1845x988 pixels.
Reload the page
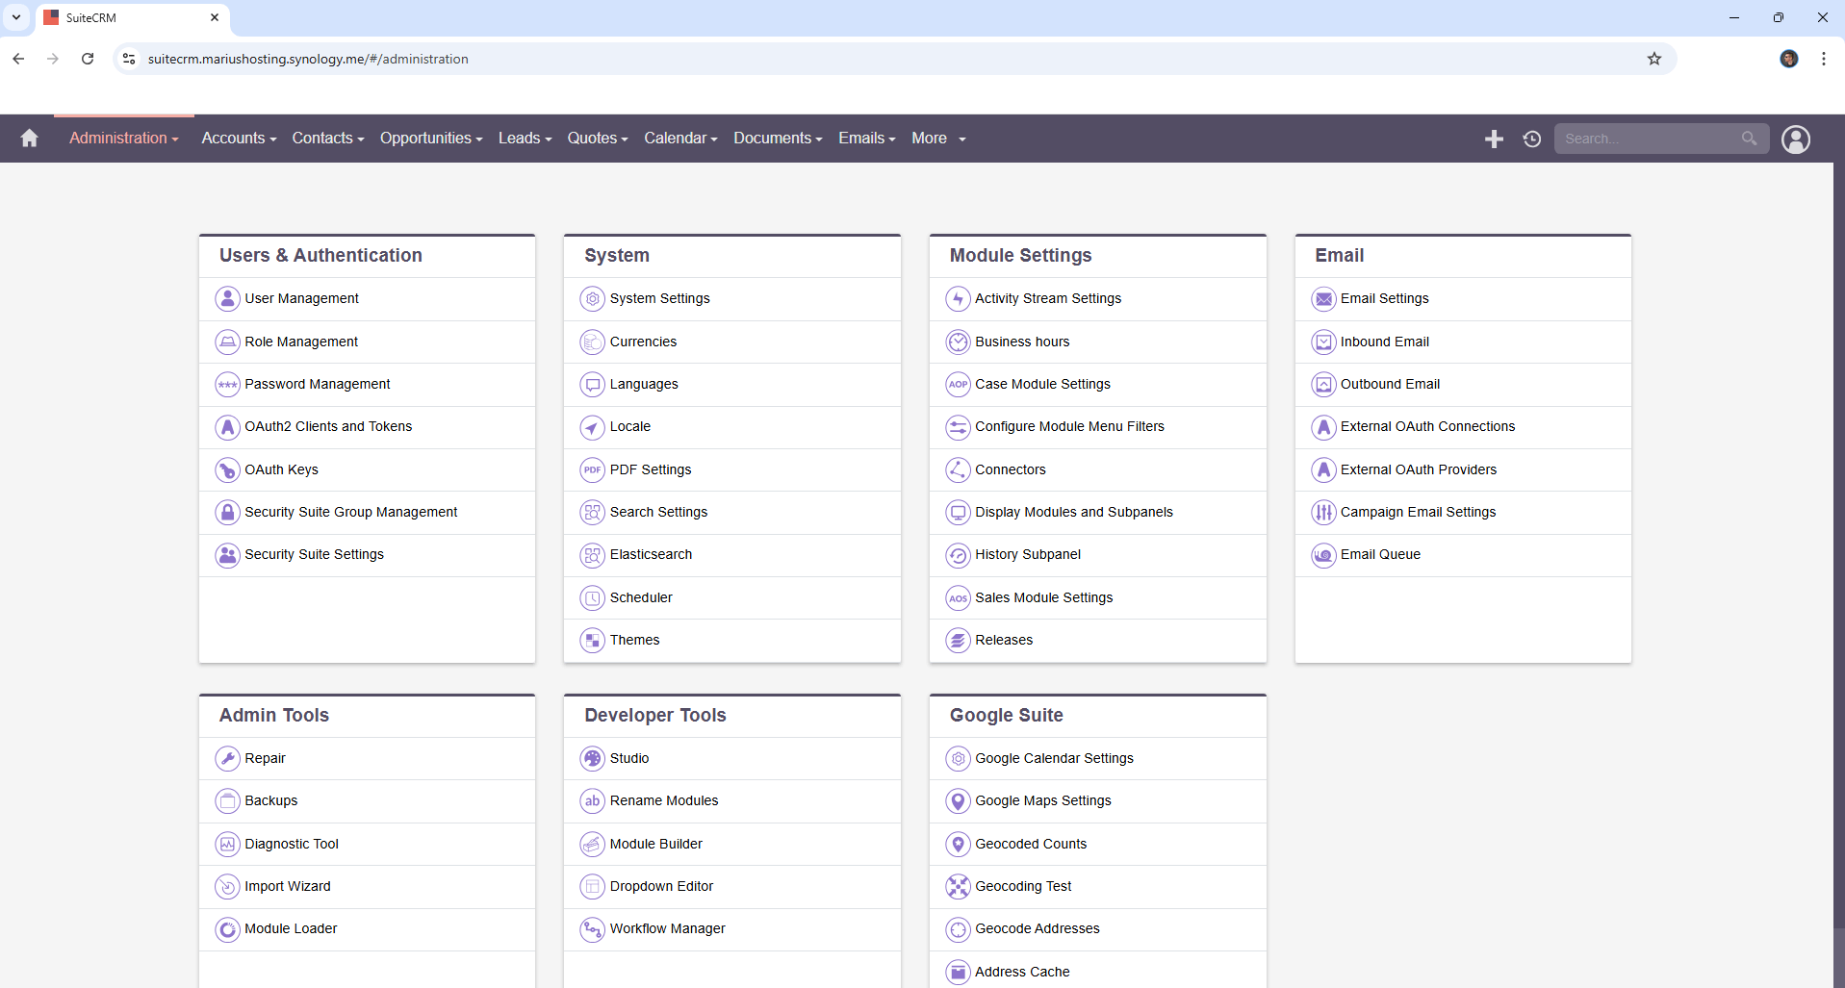(88, 59)
